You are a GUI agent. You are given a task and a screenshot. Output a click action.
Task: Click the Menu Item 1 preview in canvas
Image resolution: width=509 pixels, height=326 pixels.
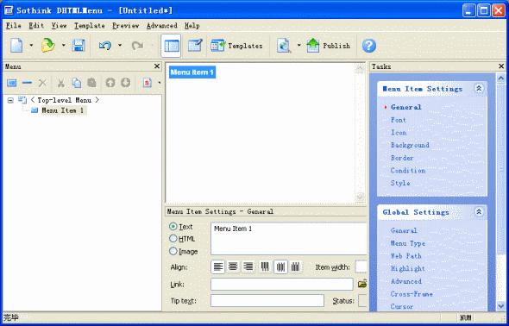click(x=192, y=72)
